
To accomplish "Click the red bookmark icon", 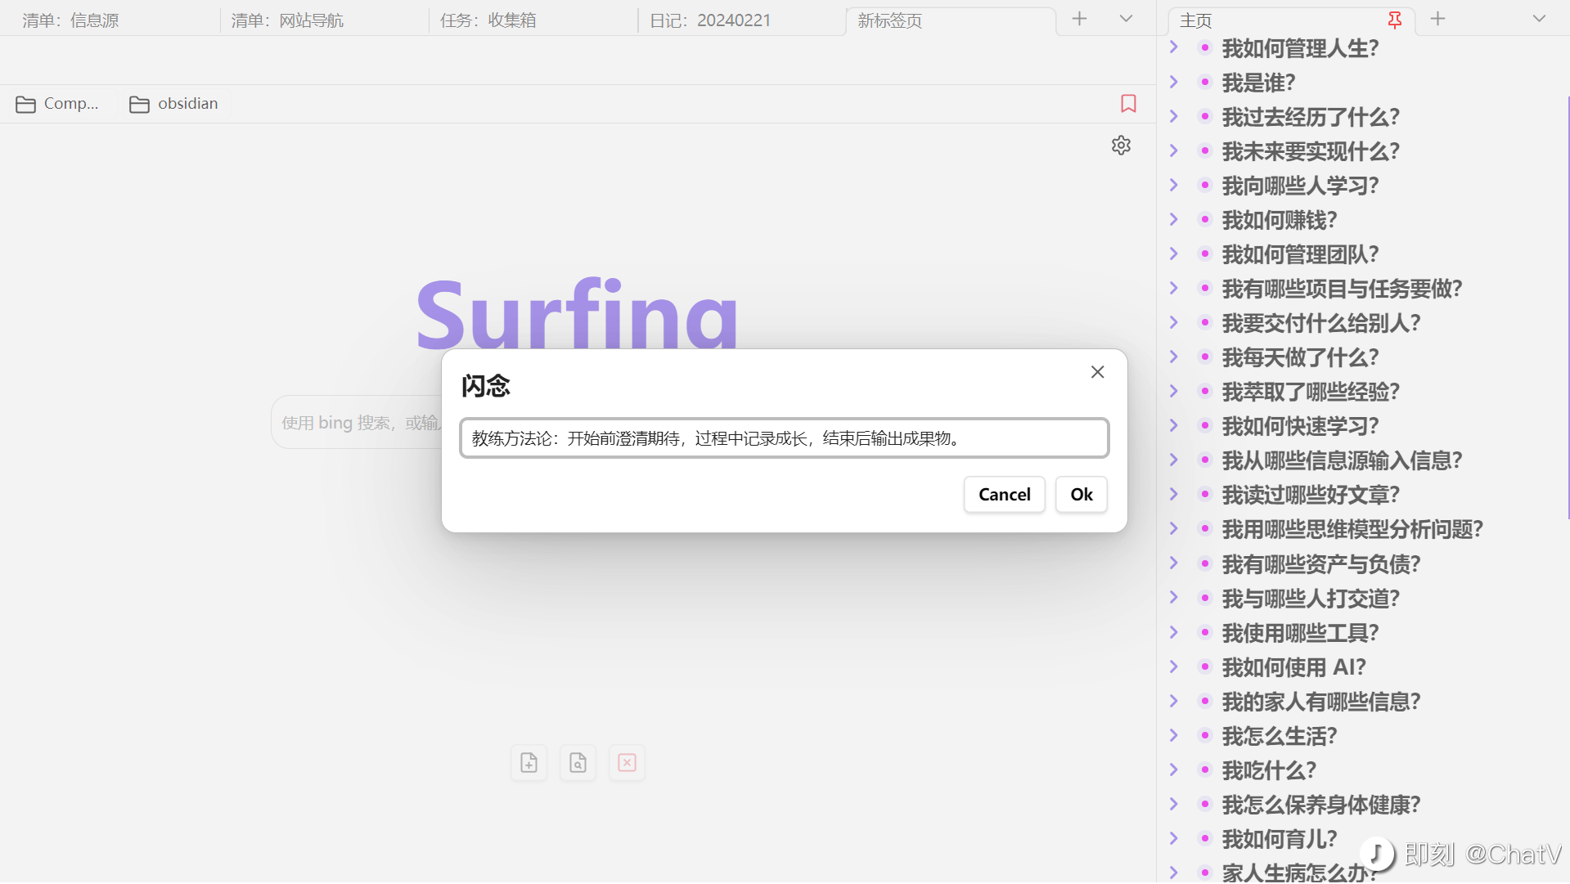I will click(1128, 103).
